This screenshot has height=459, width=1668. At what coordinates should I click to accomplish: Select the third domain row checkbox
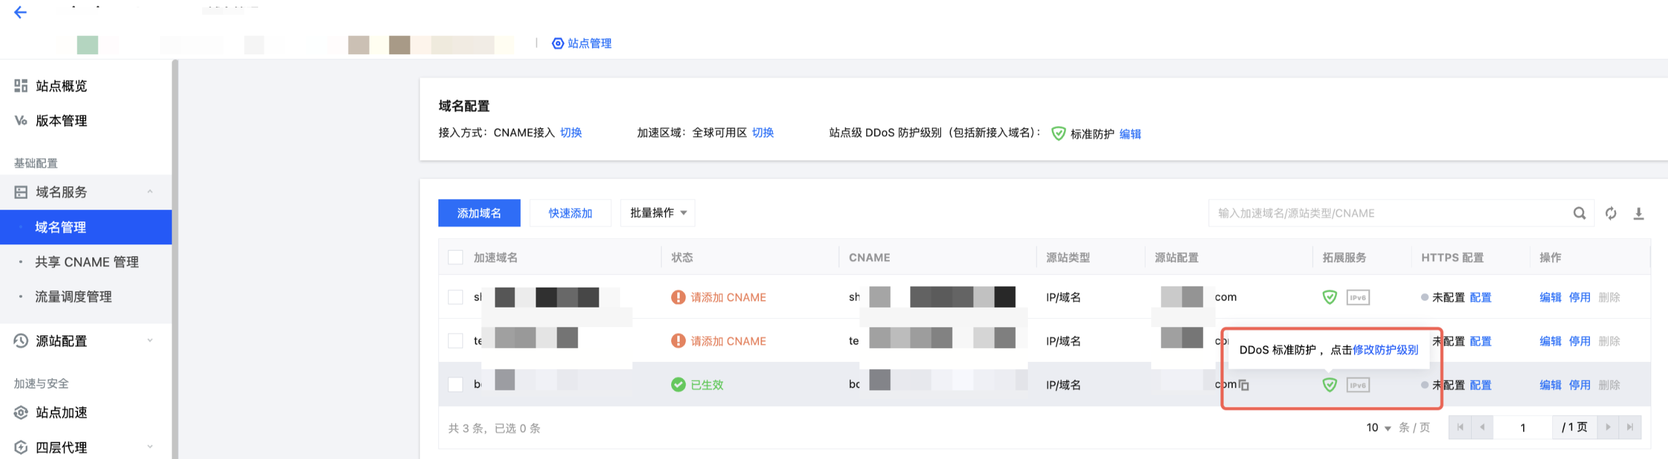(456, 385)
